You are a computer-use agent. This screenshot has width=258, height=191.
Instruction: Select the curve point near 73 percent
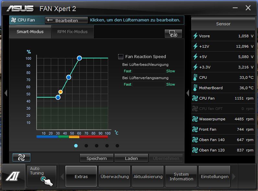click(69, 77)
